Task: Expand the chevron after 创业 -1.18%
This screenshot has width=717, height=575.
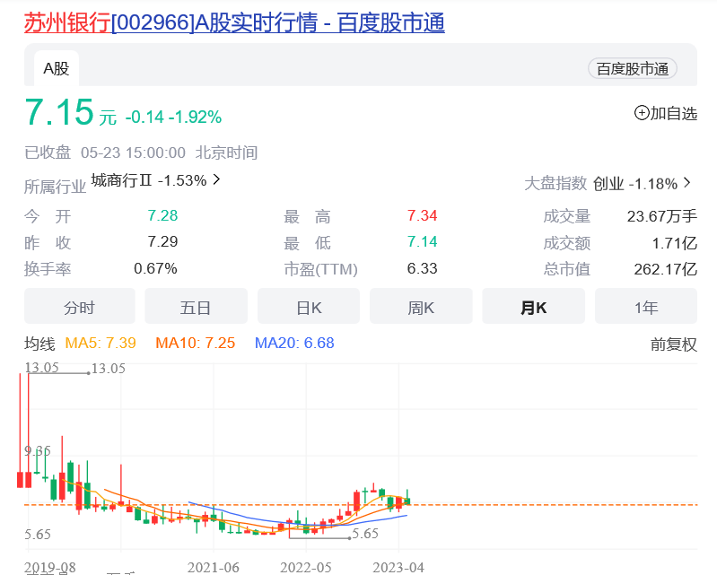Action: pyautogui.click(x=686, y=183)
